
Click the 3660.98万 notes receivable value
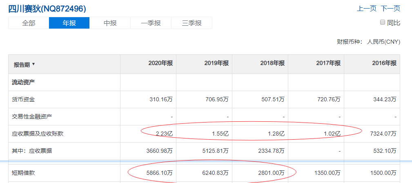(159, 151)
